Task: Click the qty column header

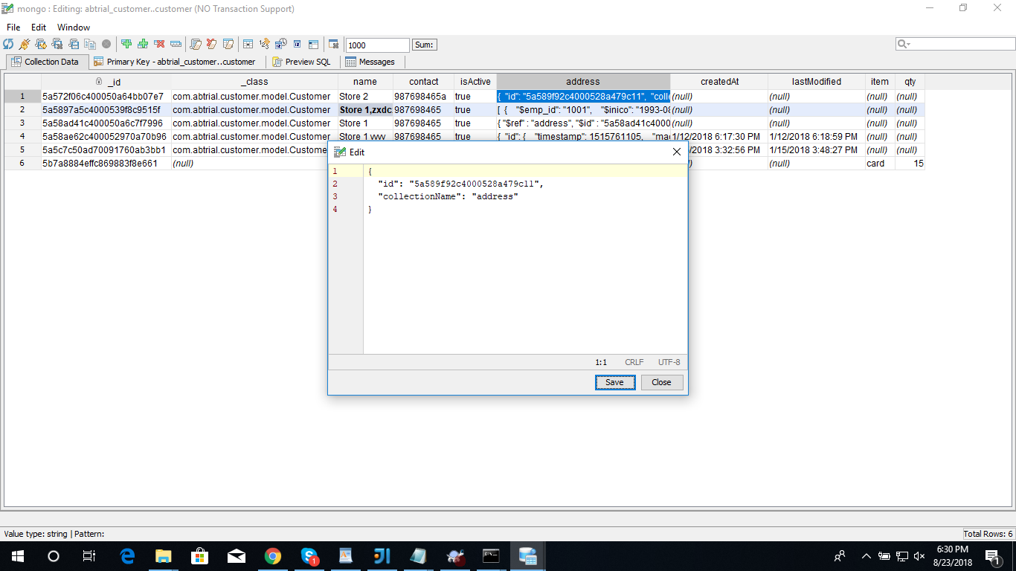Action: 910,82
